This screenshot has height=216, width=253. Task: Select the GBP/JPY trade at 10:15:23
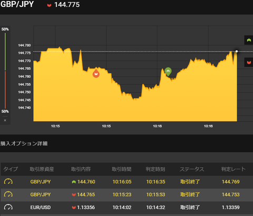126,194
